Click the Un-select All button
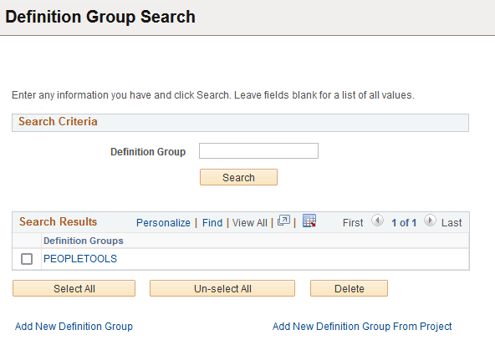This screenshot has width=495, height=340. point(222,288)
